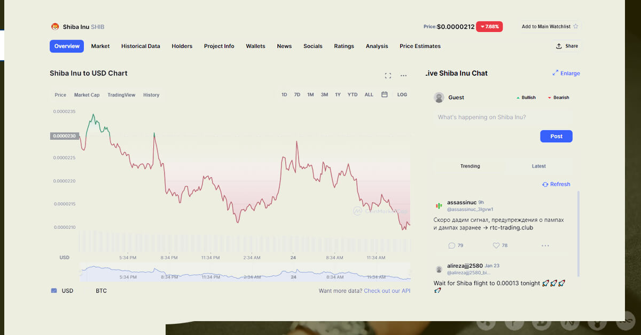Star the Add to Main Watchlist icon

pos(575,26)
